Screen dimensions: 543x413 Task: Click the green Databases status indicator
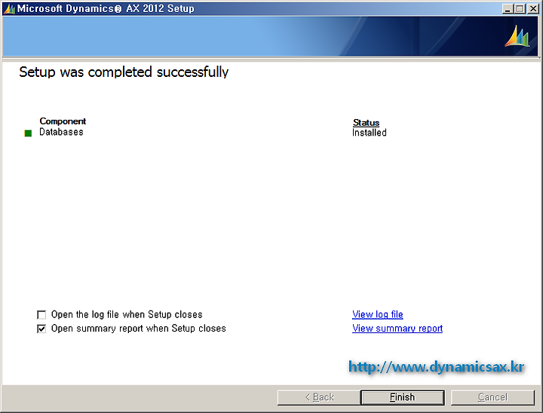(28, 133)
